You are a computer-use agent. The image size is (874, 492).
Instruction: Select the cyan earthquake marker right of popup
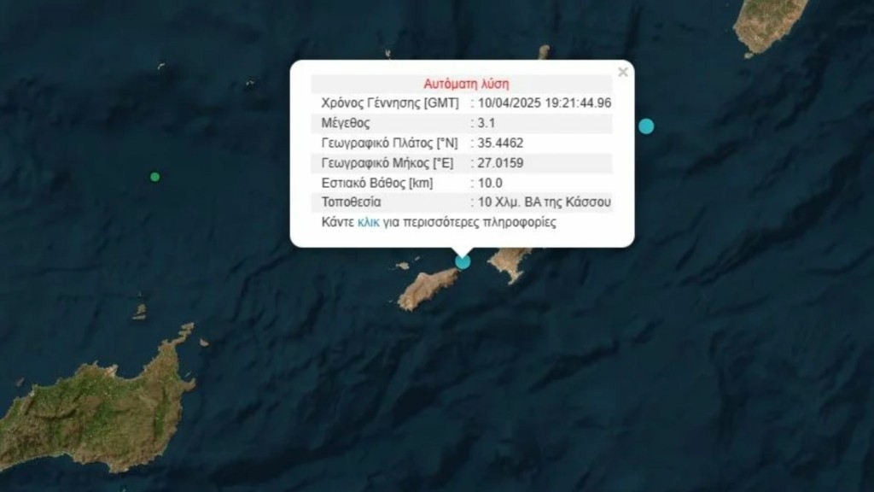646,126
